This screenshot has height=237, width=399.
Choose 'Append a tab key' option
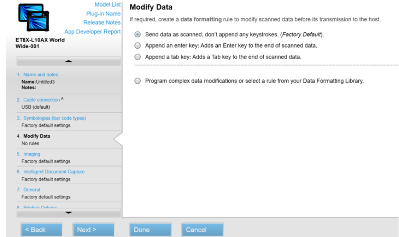pyautogui.click(x=138, y=57)
